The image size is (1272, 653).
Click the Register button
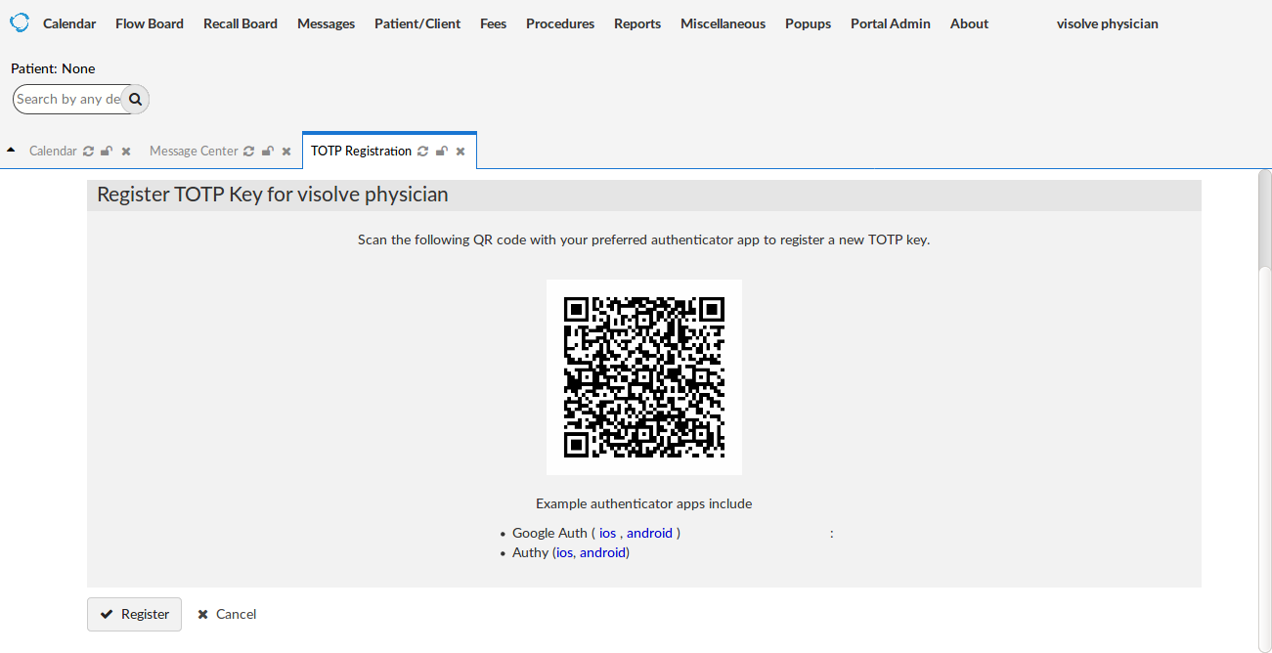tap(134, 614)
